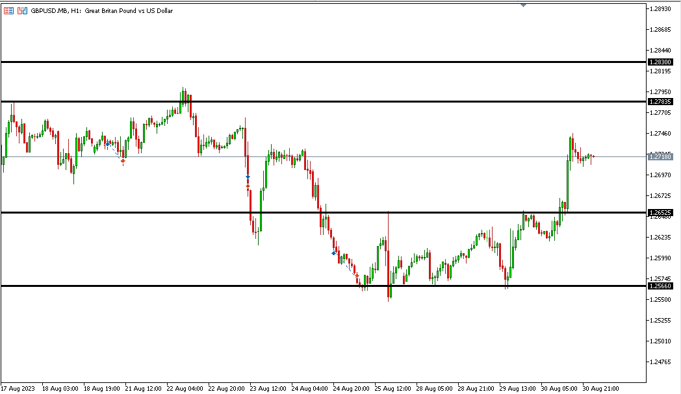Click the blue buy arrow near 18 Aug 19:00
This screenshot has height=394, width=681.
point(108,143)
